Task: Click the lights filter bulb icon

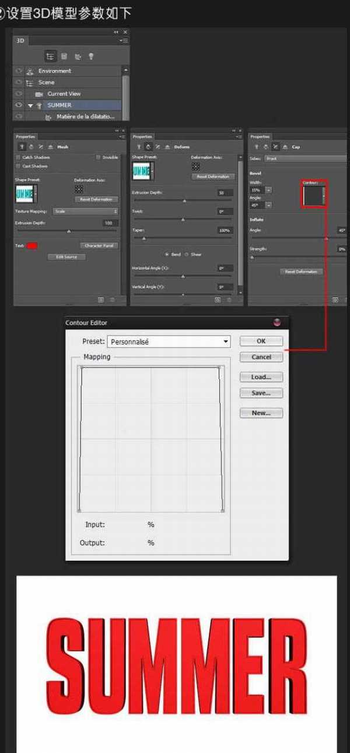Action: tap(91, 56)
